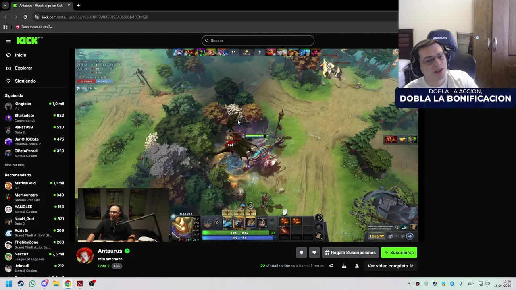Open the Antaurus channel name link

point(110,251)
